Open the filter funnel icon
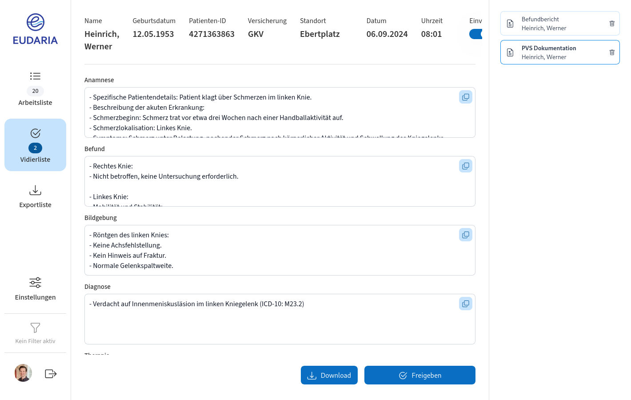631x400 pixels. click(35, 328)
